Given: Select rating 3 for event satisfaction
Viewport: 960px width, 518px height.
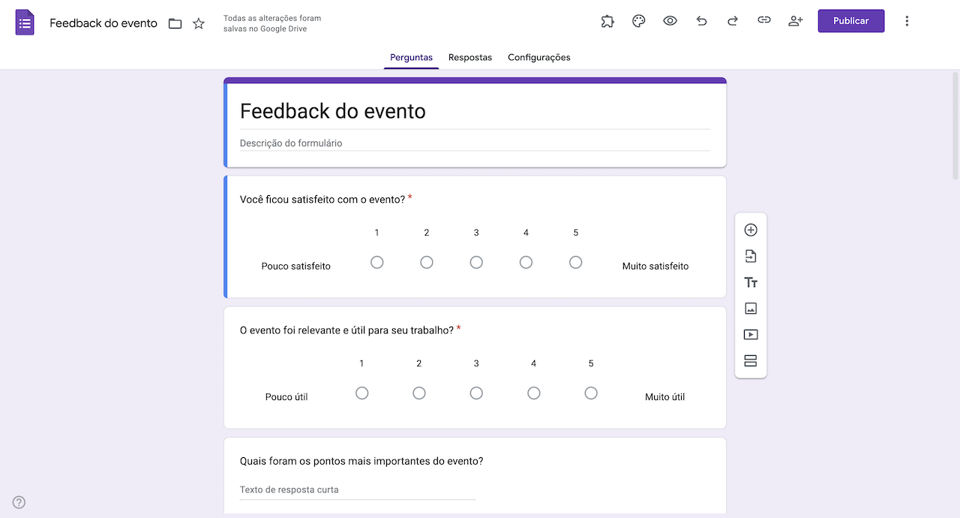Looking at the screenshot, I should (x=476, y=262).
